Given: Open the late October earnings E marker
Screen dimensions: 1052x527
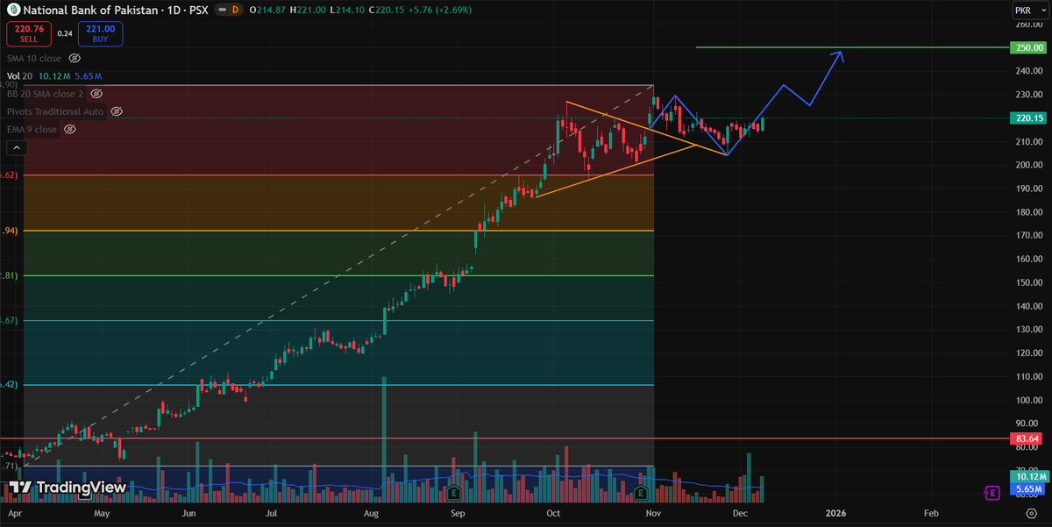Looking at the screenshot, I should click(x=643, y=493).
